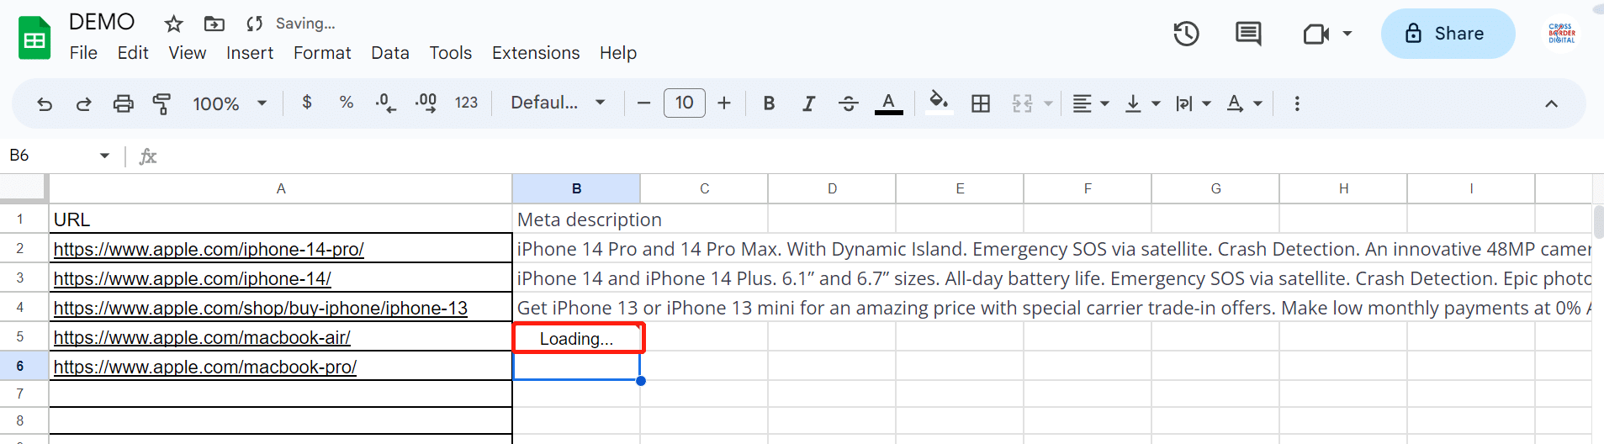Screen dimensions: 1604x444
Task: Click the move to folder icon
Action: coord(214,24)
